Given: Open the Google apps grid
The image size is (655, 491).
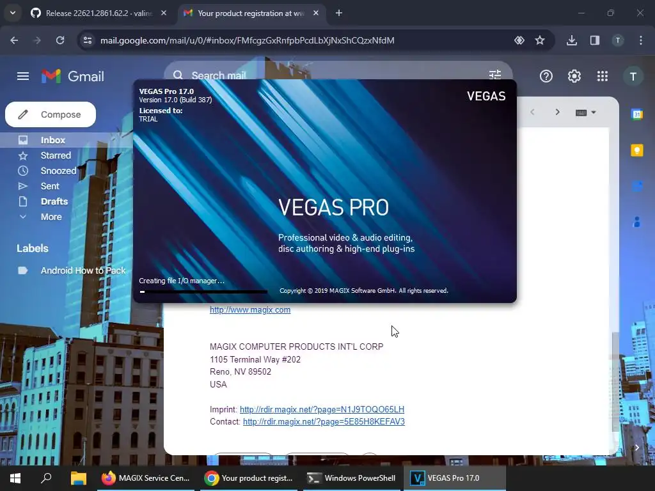Looking at the screenshot, I should pos(603,76).
